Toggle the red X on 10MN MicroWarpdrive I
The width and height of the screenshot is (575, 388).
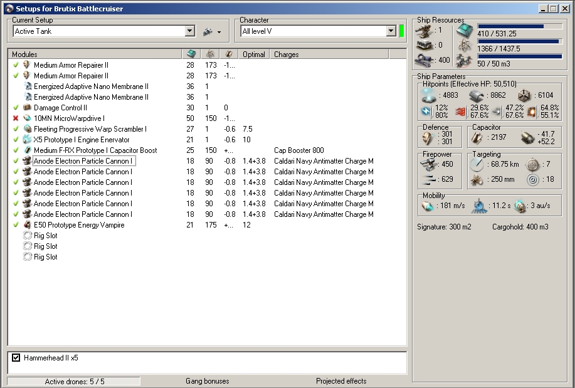pos(16,118)
